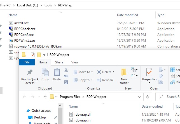Select rdpwrap_10.0.18363.476_1909.ini file
This screenshot has width=180, height=124.
38,46
